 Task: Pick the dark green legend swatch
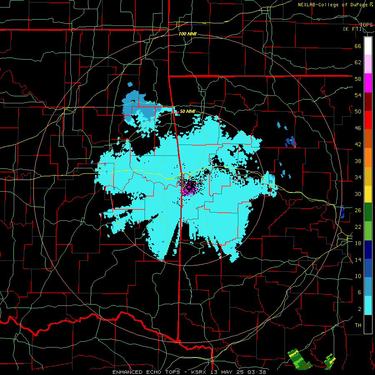(x=368, y=212)
